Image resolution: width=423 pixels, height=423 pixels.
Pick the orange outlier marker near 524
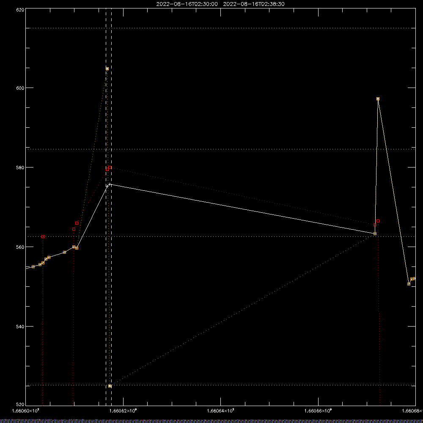pos(110,386)
